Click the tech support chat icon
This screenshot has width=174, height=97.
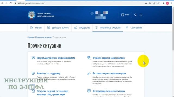point(33,73)
